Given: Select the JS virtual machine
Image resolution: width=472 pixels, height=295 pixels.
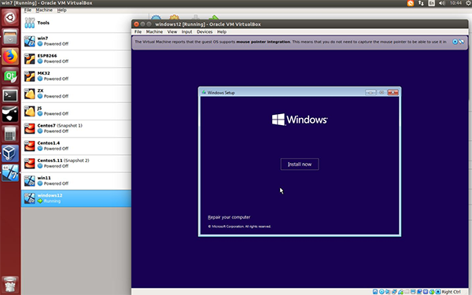Looking at the screenshot, I should [x=76, y=111].
